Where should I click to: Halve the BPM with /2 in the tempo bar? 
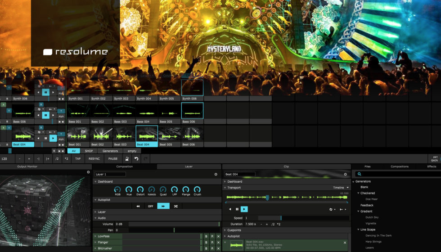click(57, 158)
